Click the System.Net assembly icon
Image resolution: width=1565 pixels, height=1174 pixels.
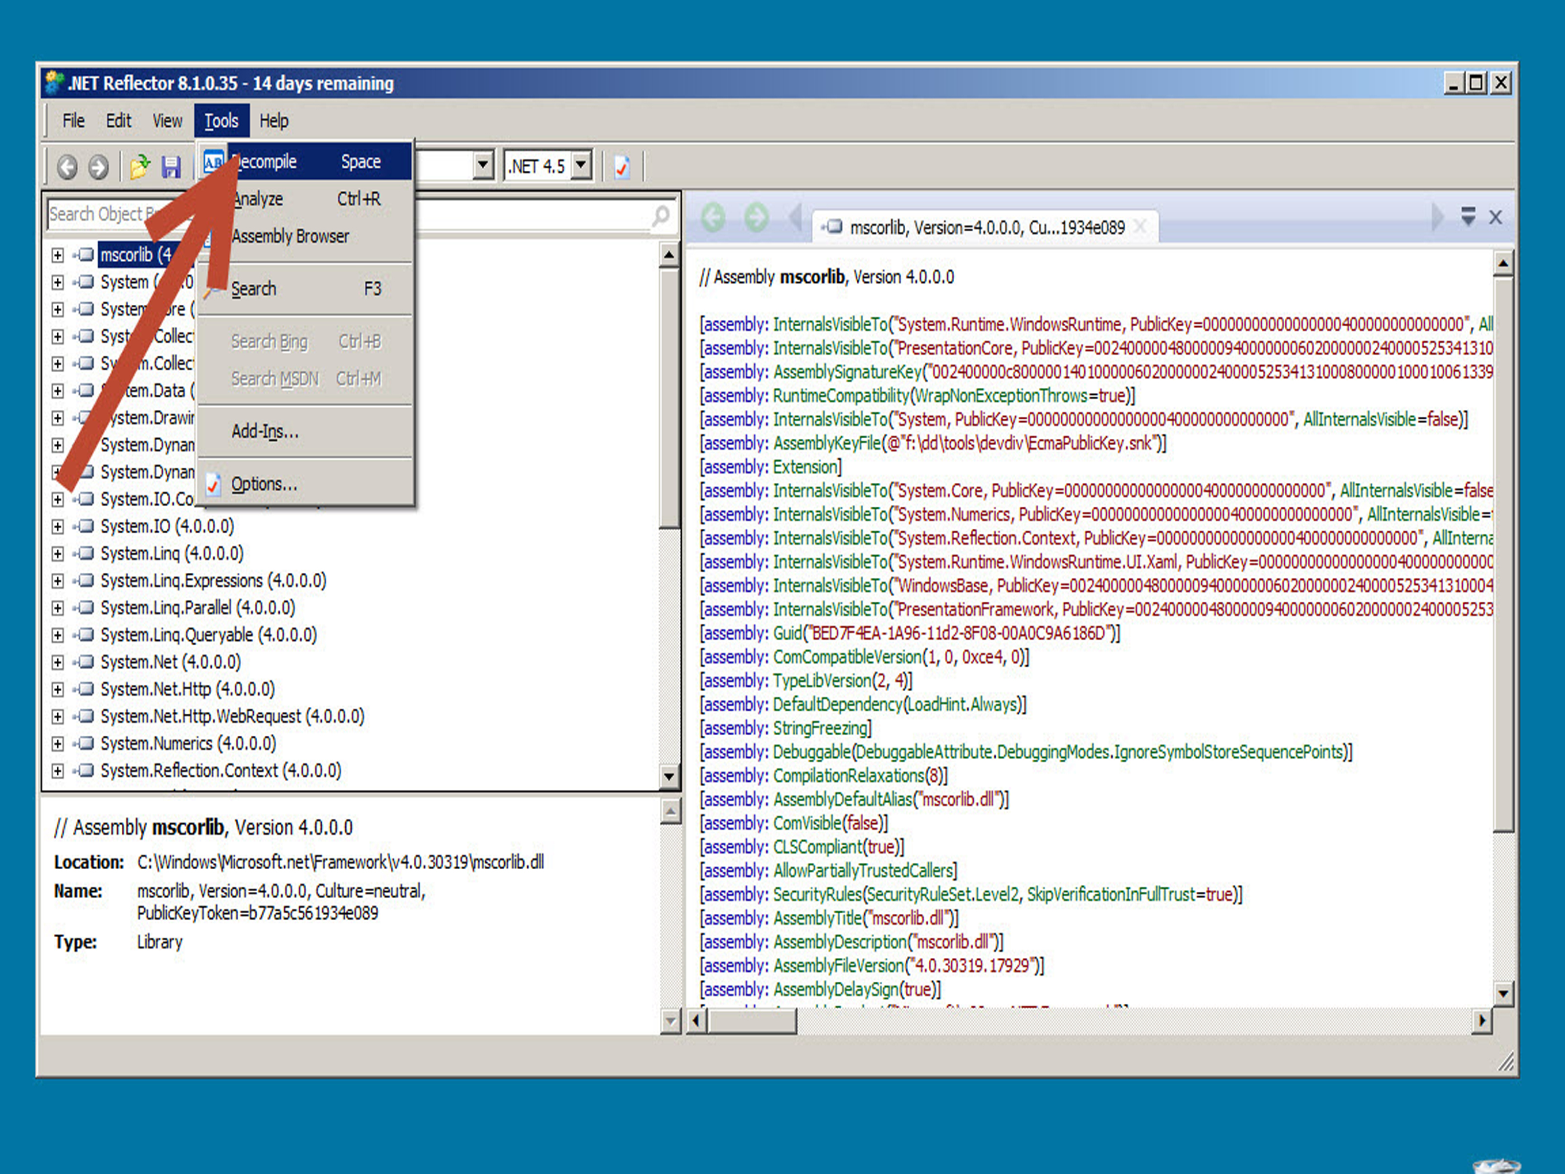pos(84,662)
